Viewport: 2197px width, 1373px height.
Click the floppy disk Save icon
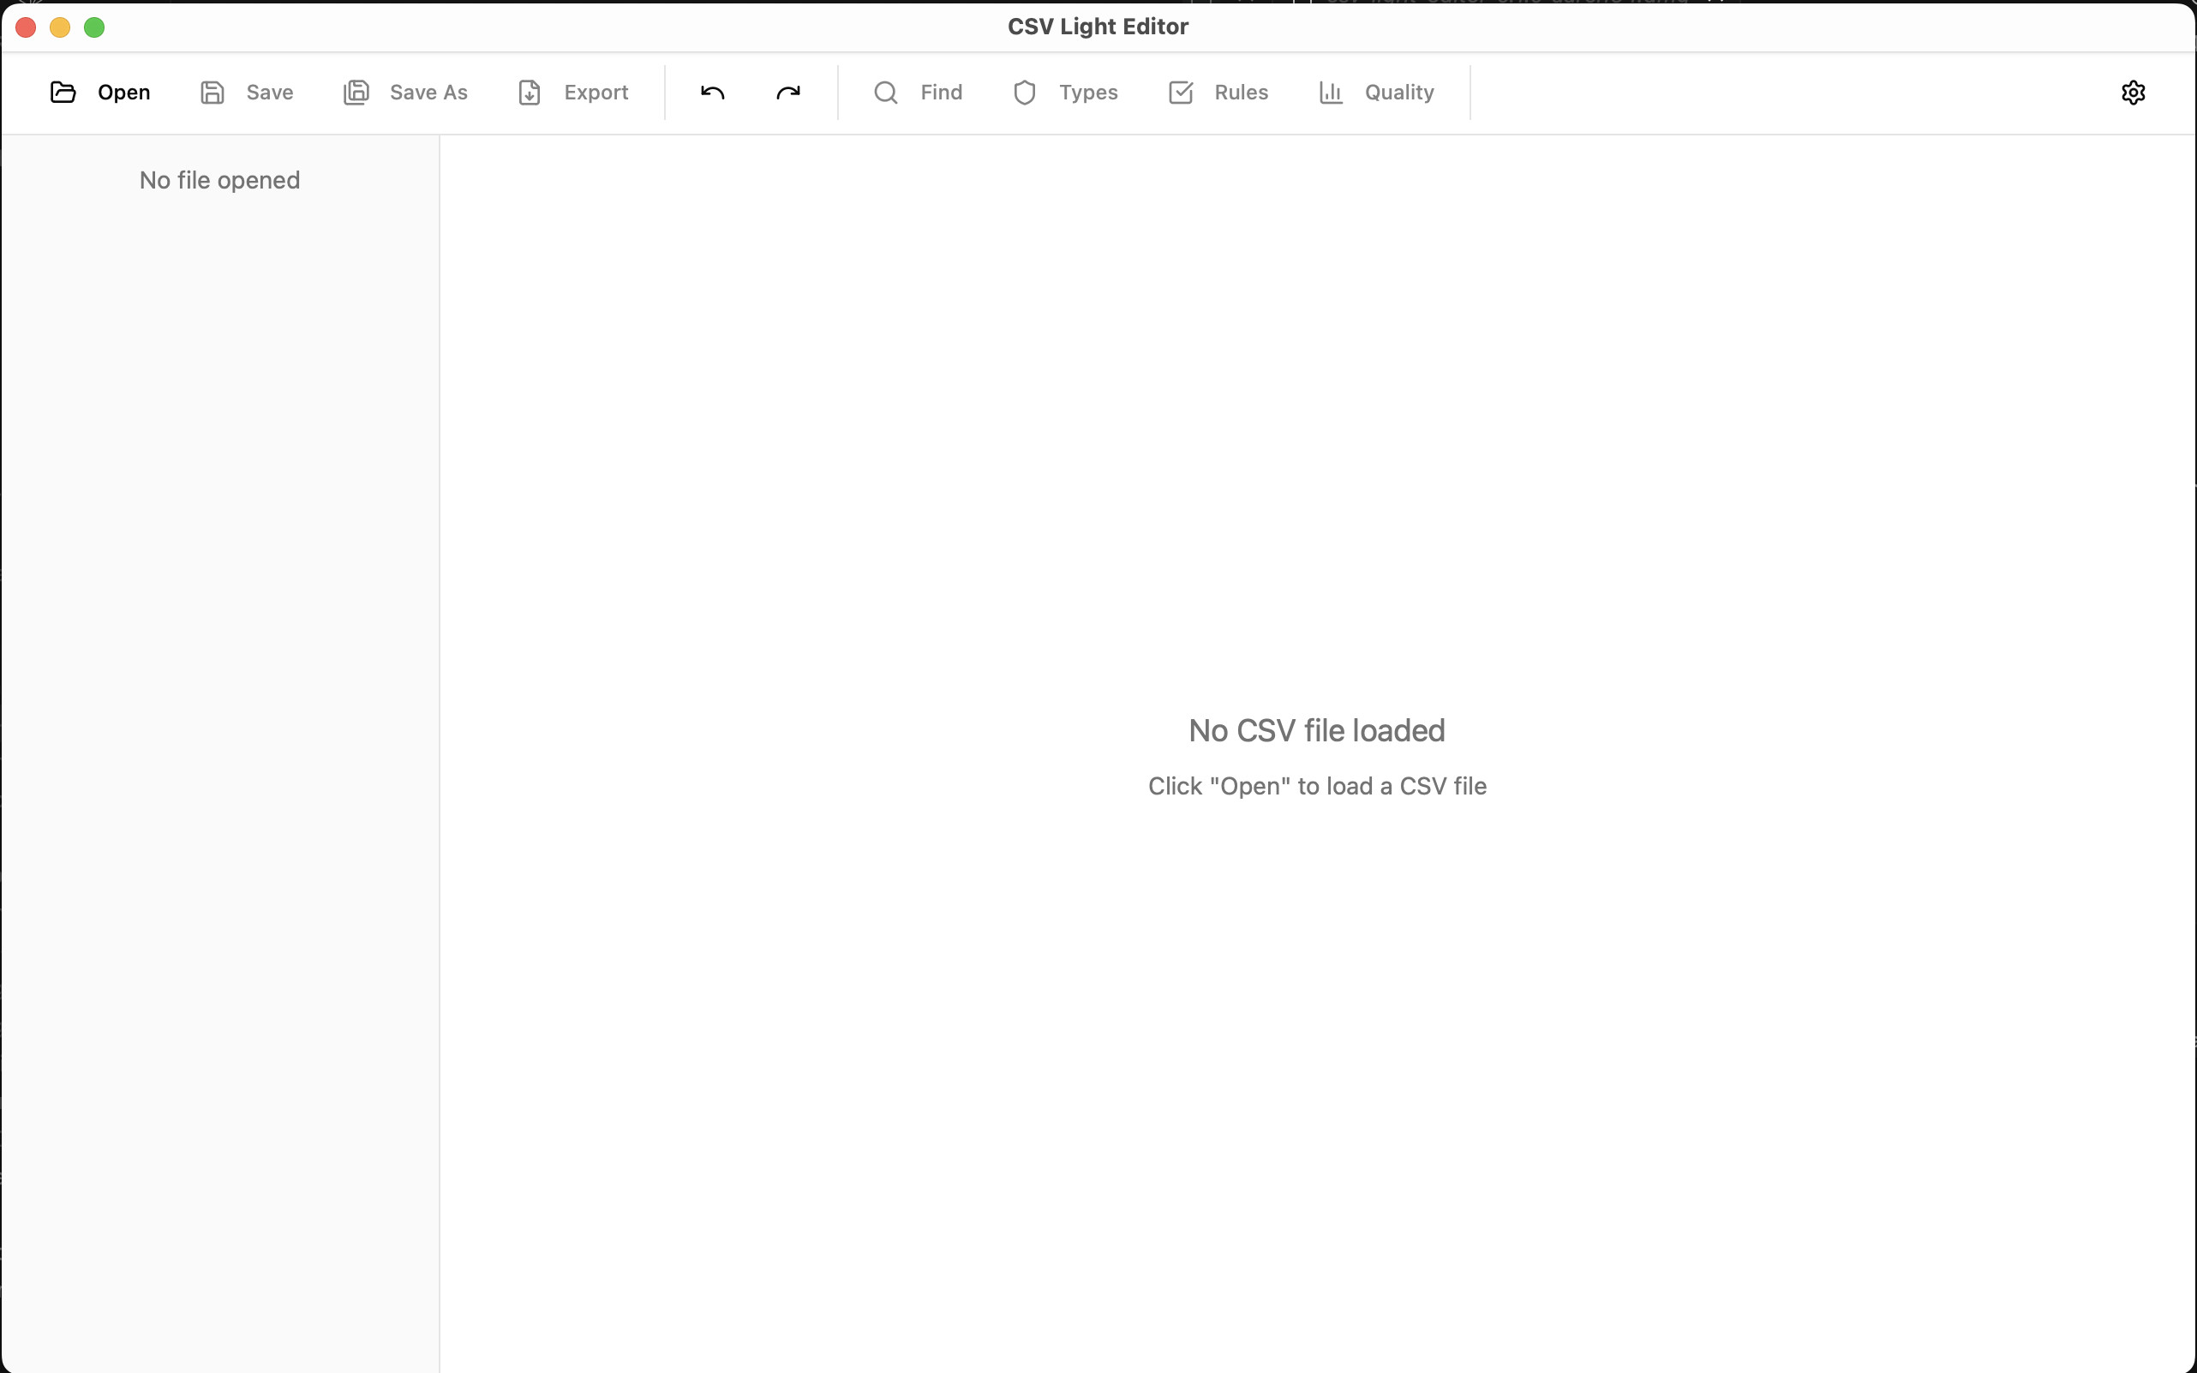click(x=213, y=93)
